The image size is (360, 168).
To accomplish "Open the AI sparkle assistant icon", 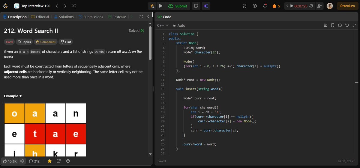I will point(205,6).
